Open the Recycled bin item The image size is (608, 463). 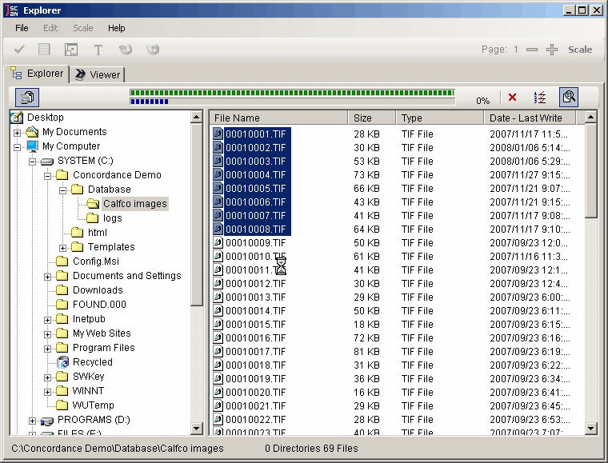coord(93,362)
